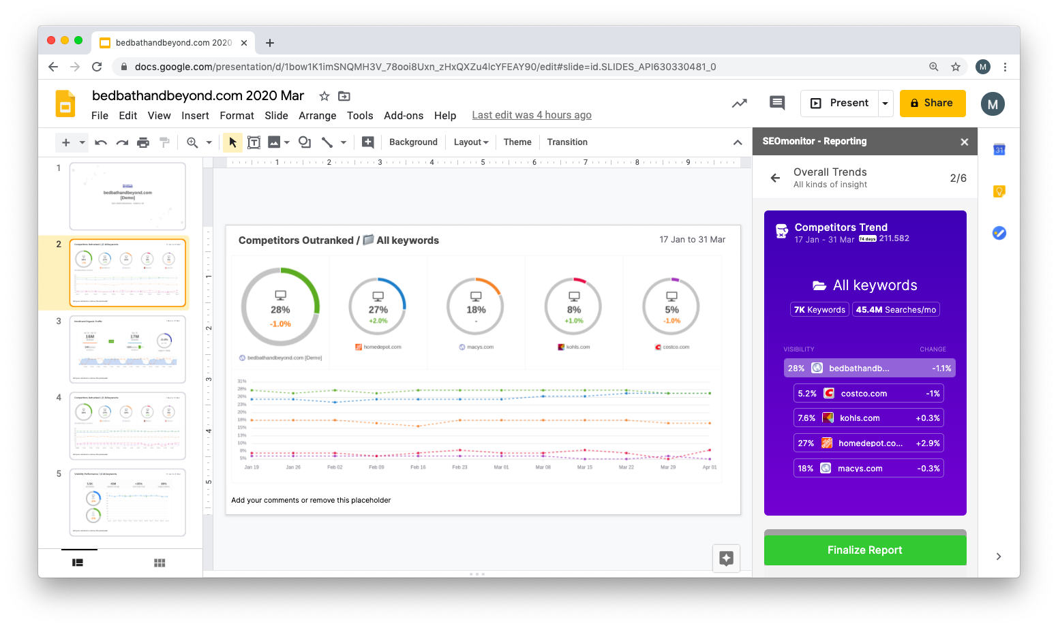The height and width of the screenshot is (628, 1058).
Task: Select the bedbathandb... visibility row
Action: click(870, 368)
